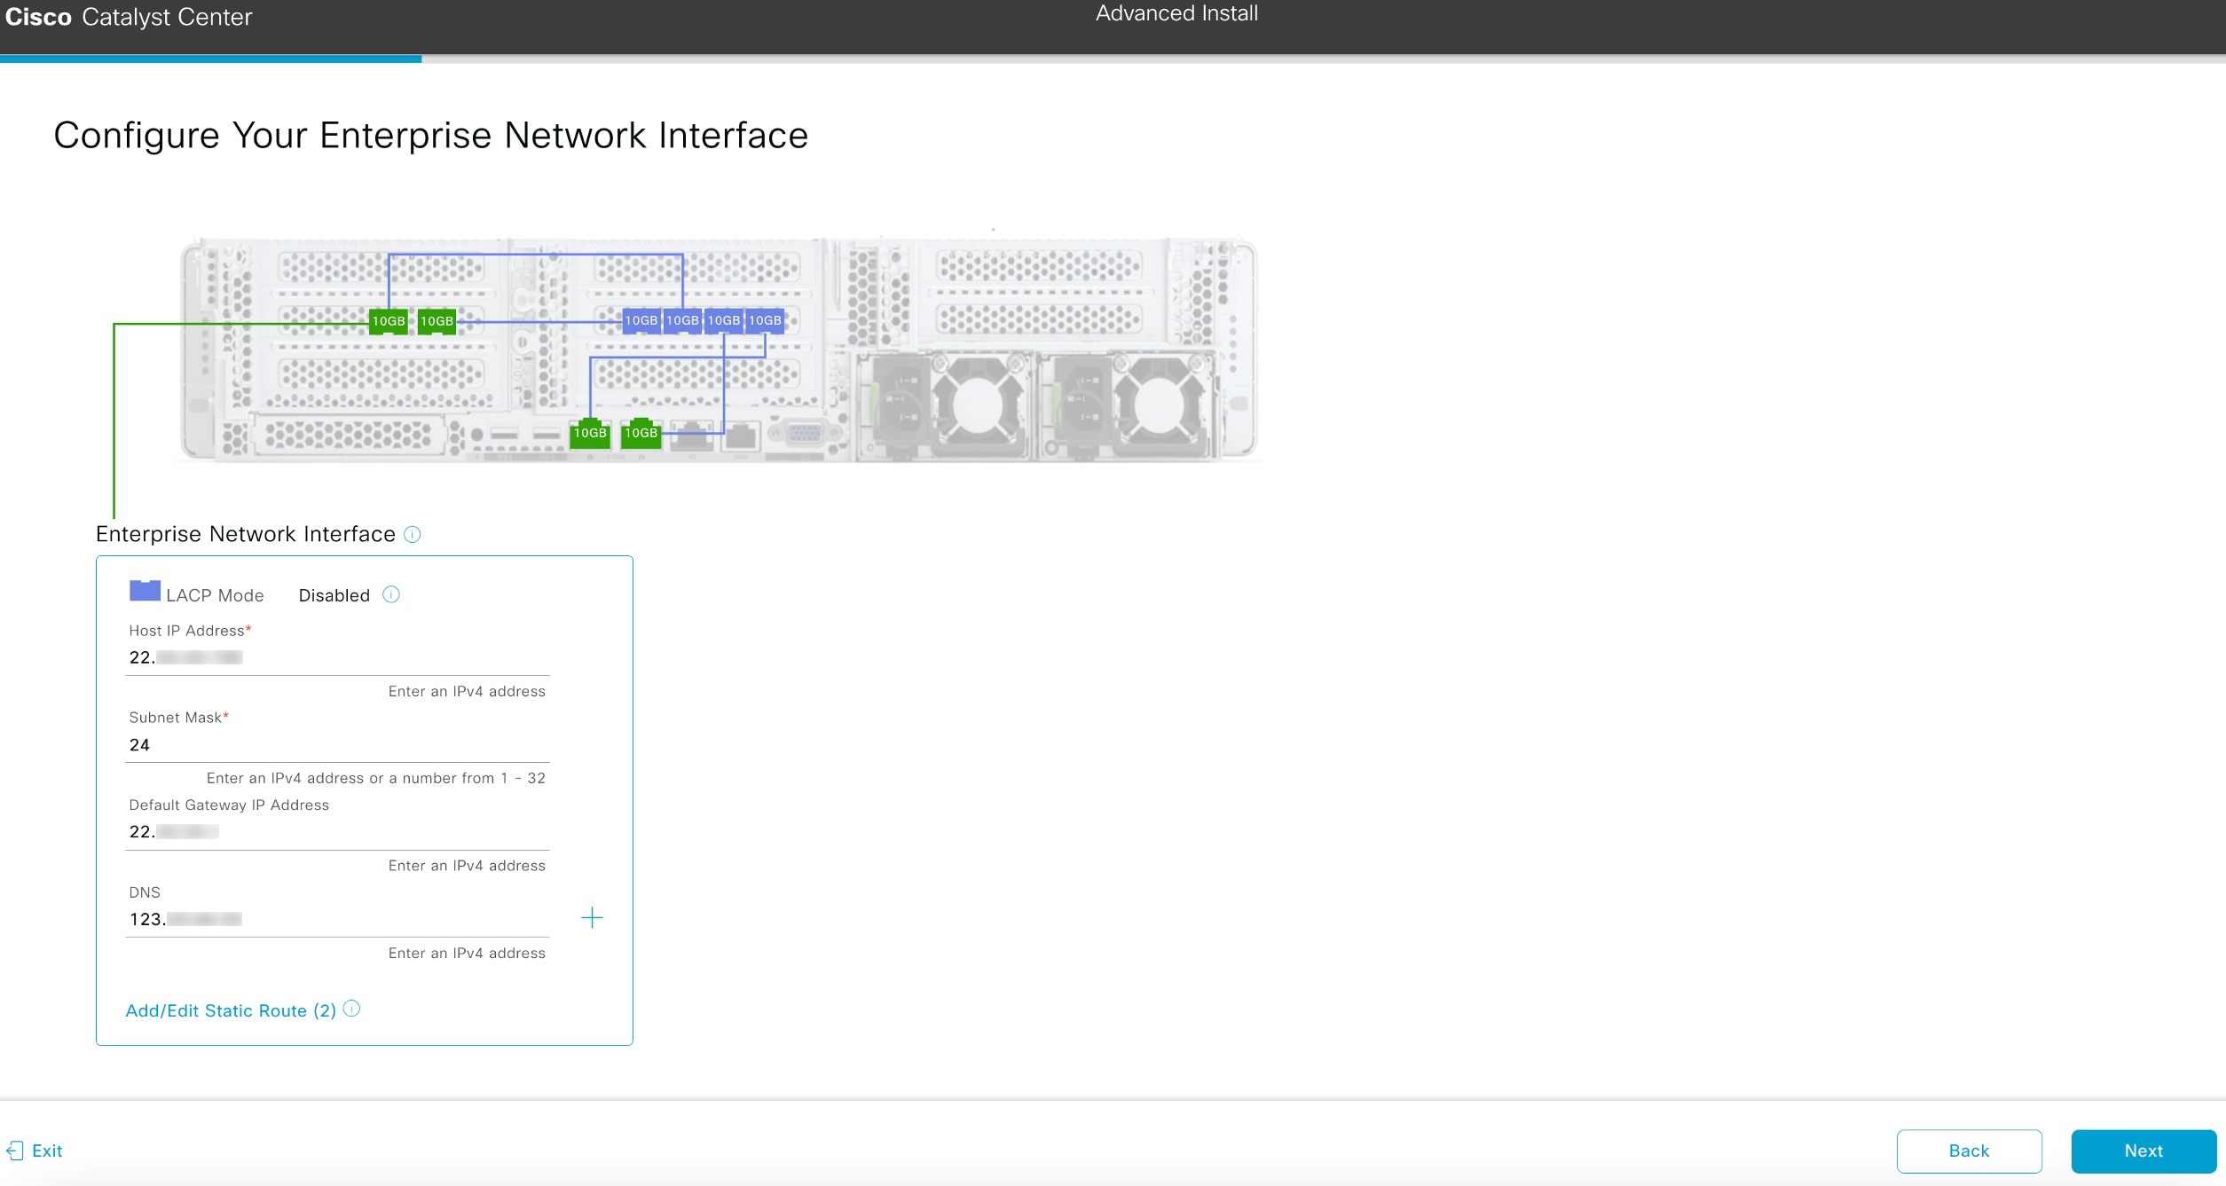2226x1186 pixels.
Task: Open the LACP Mode info tooltip
Action: pos(389,594)
